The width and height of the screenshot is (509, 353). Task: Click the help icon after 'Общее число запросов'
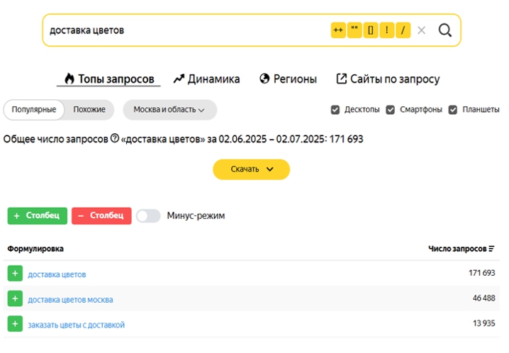[x=115, y=139]
